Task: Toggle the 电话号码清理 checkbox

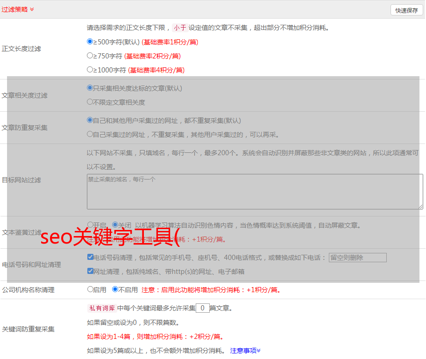Action: pyautogui.click(x=90, y=257)
